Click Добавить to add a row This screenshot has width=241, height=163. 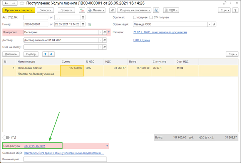[11, 54]
